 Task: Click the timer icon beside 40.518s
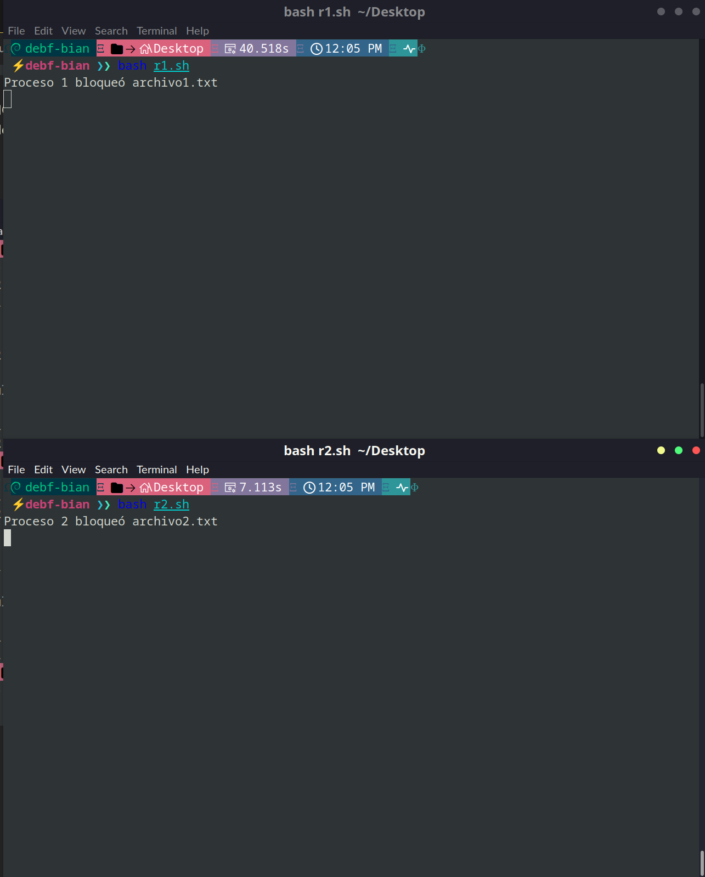(230, 49)
